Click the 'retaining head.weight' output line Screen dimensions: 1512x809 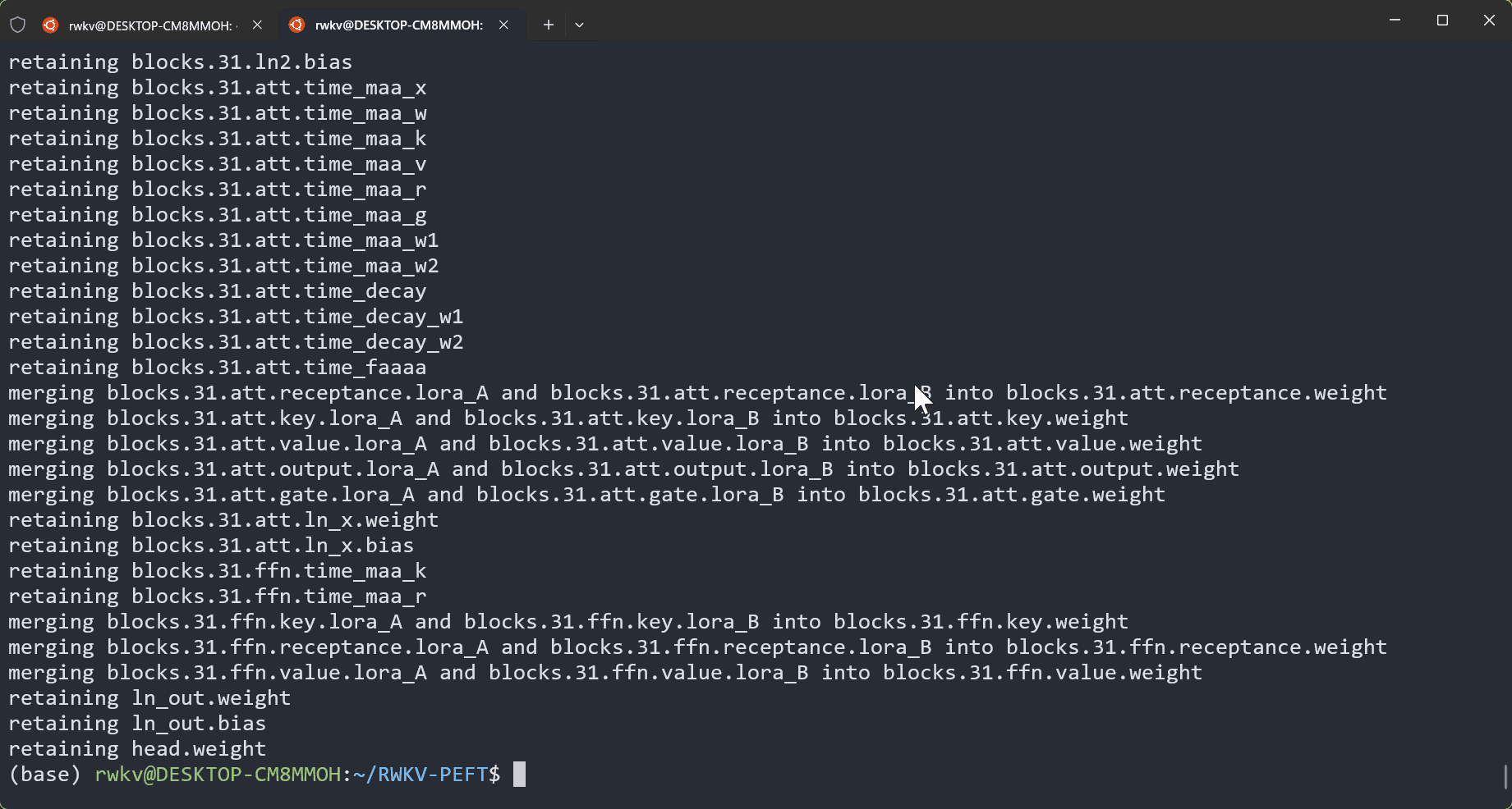coord(137,749)
